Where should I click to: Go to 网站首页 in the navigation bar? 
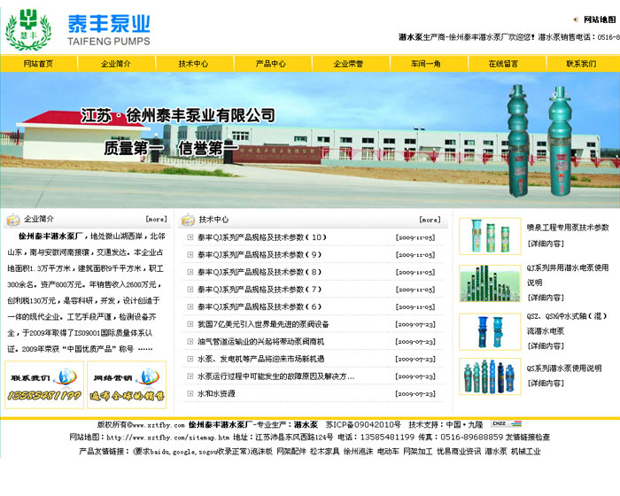coord(38,64)
